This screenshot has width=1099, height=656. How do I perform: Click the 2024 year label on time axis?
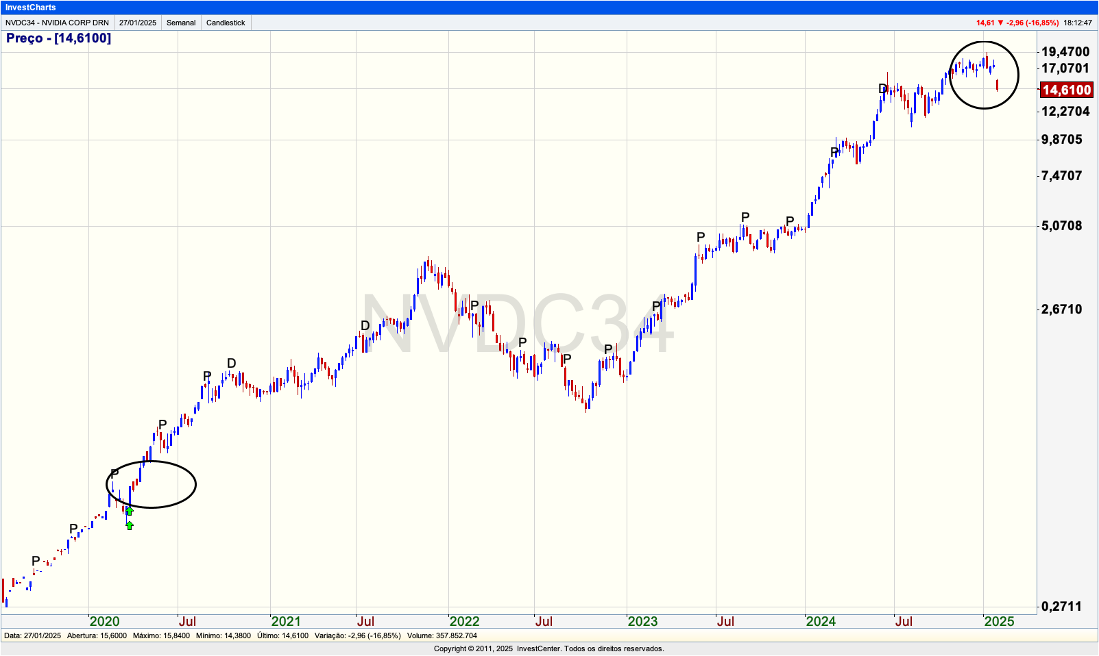click(x=821, y=621)
